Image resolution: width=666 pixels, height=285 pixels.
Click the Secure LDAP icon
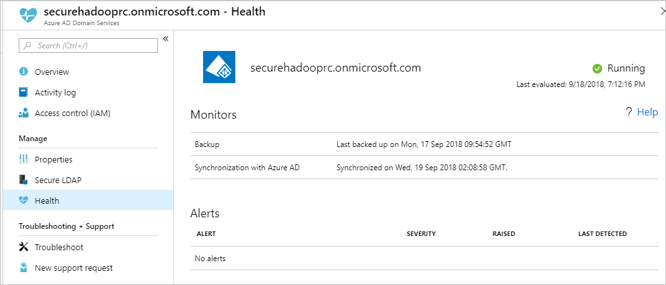click(24, 180)
